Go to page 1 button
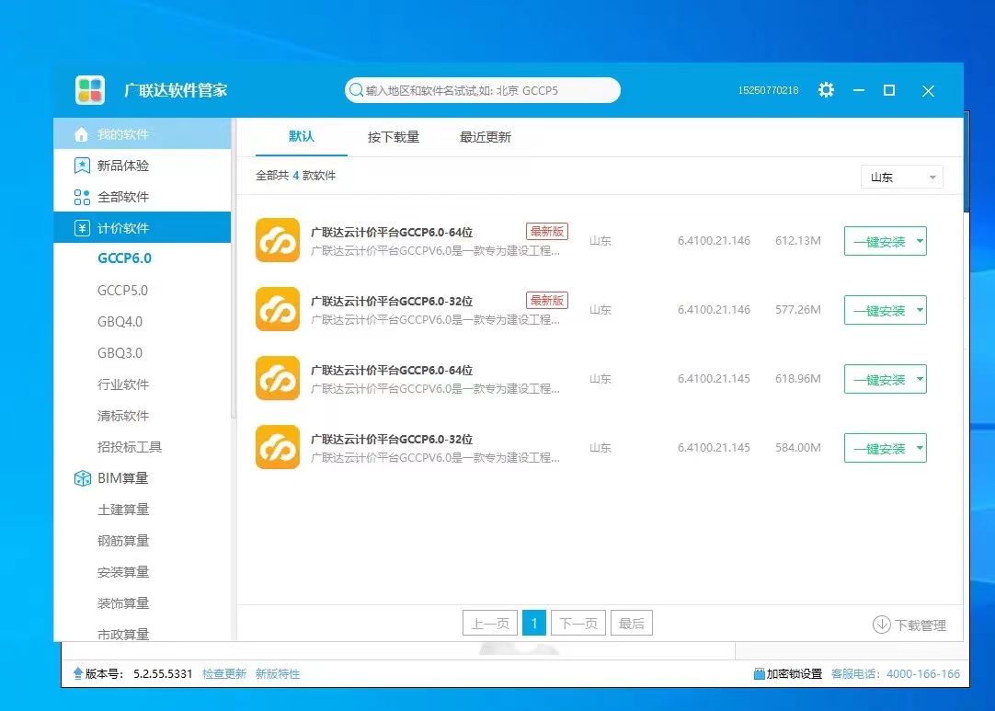The height and width of the screenshot is (711, 995). [x=534, y=624]
